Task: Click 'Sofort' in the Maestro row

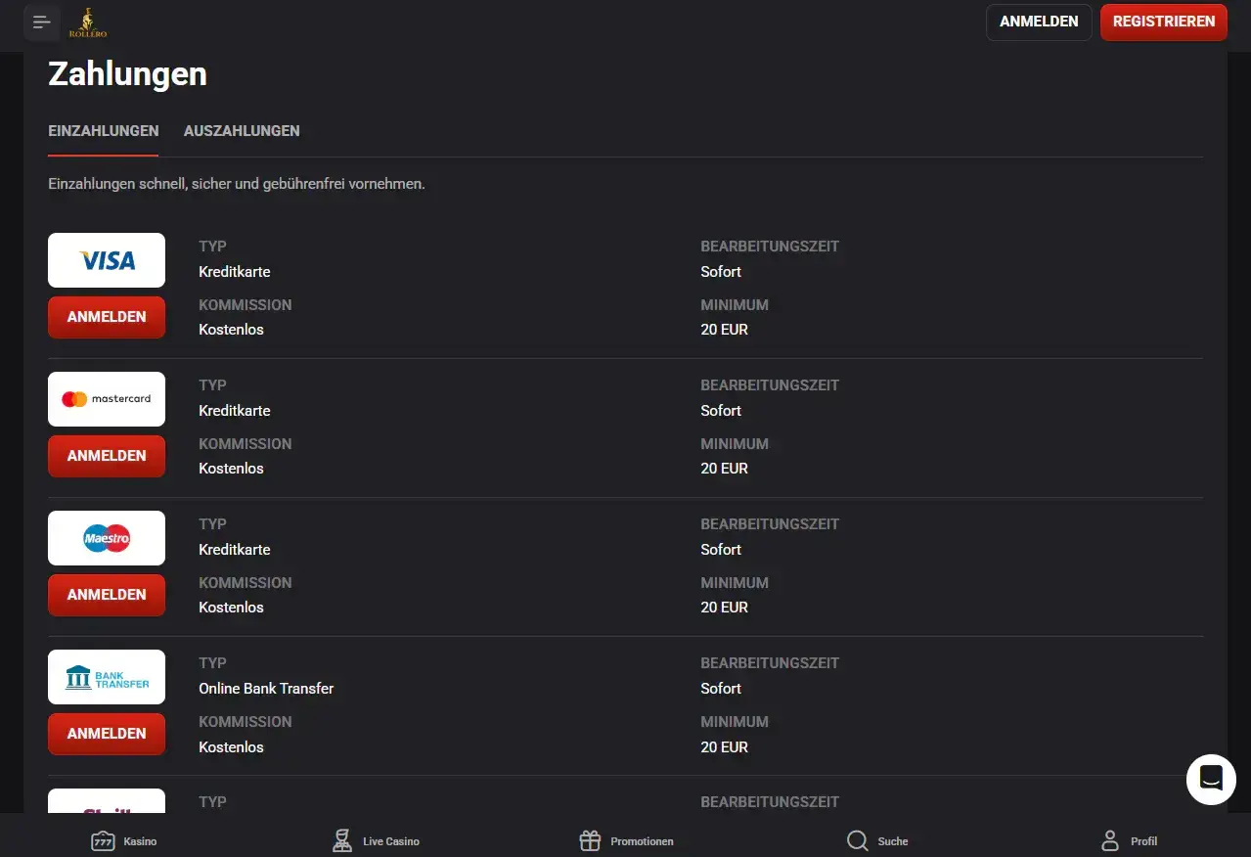Action: click(x=721, y=550)
